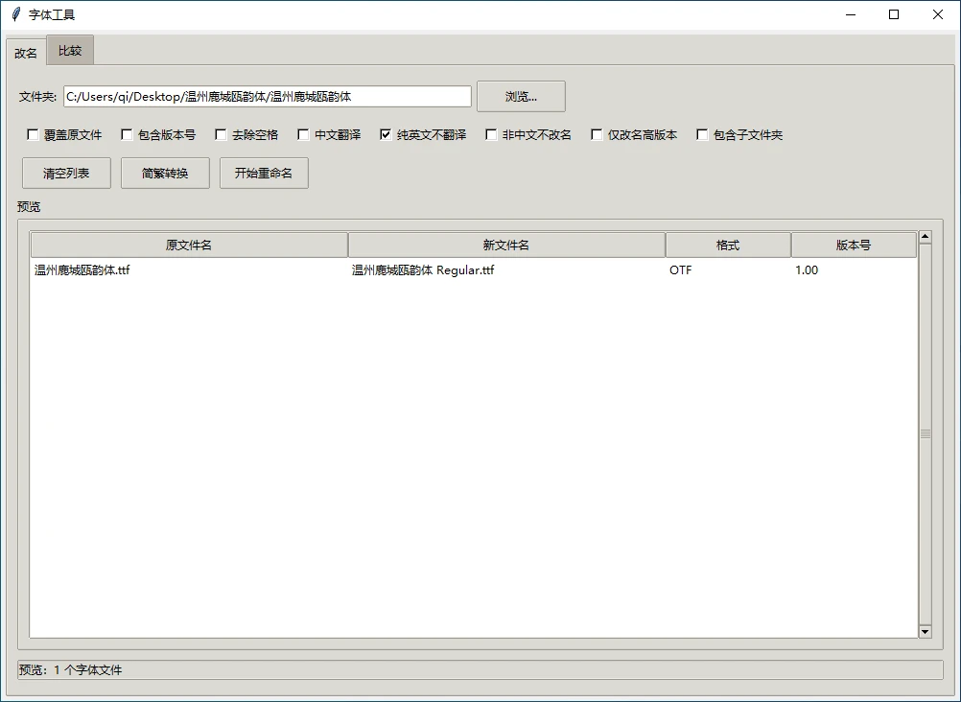This screenshot has height=702, width=961.
Task: Enable the 去除空格 option
Action: point(220,134)
